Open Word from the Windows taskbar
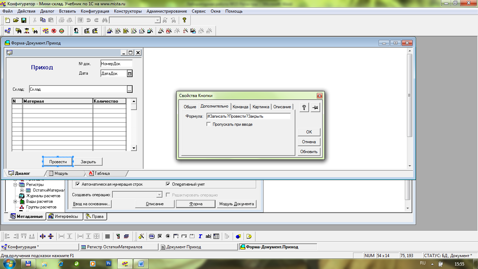Screen dimensions: 478x269 tap(141, 263)
